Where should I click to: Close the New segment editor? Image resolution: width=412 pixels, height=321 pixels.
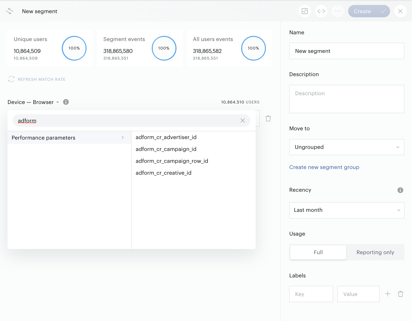(x=400, y=11)
